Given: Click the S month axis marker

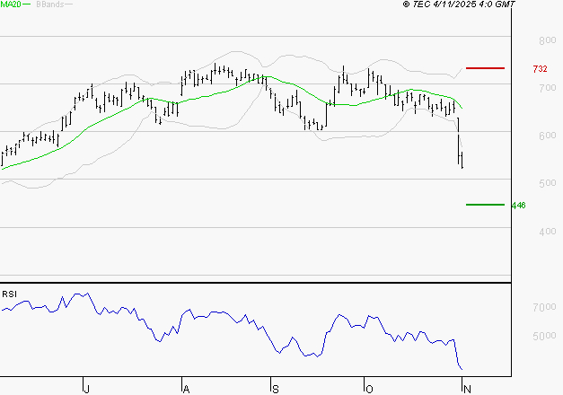Looking at the screenshot, I should click(x=275, y=389).
